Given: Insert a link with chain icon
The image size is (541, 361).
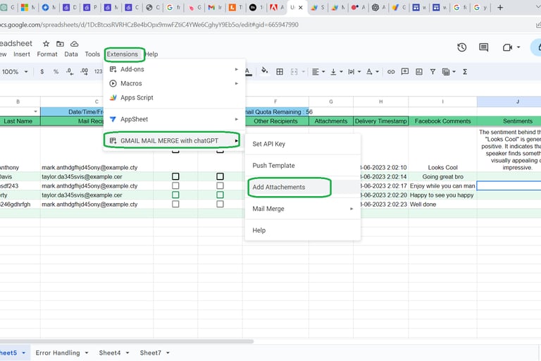Looking at the screenshot, I should tap(391, 72).
